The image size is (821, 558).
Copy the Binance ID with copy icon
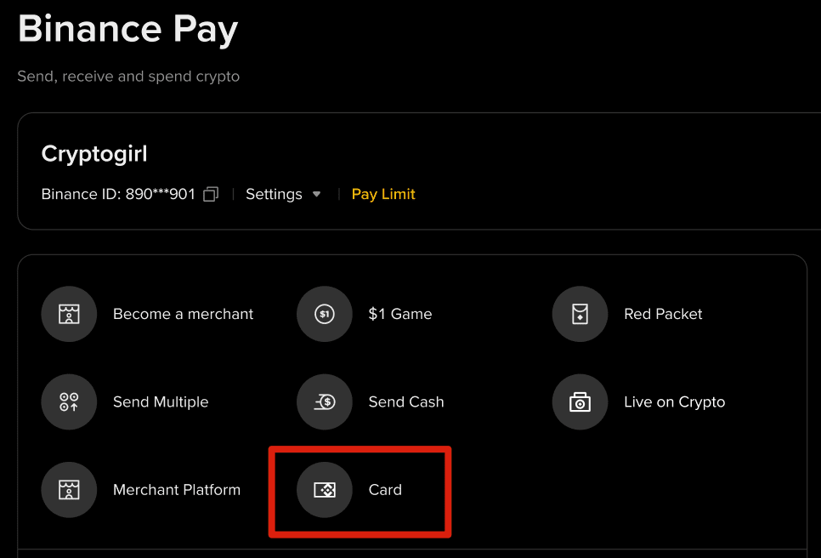point(211,195)
